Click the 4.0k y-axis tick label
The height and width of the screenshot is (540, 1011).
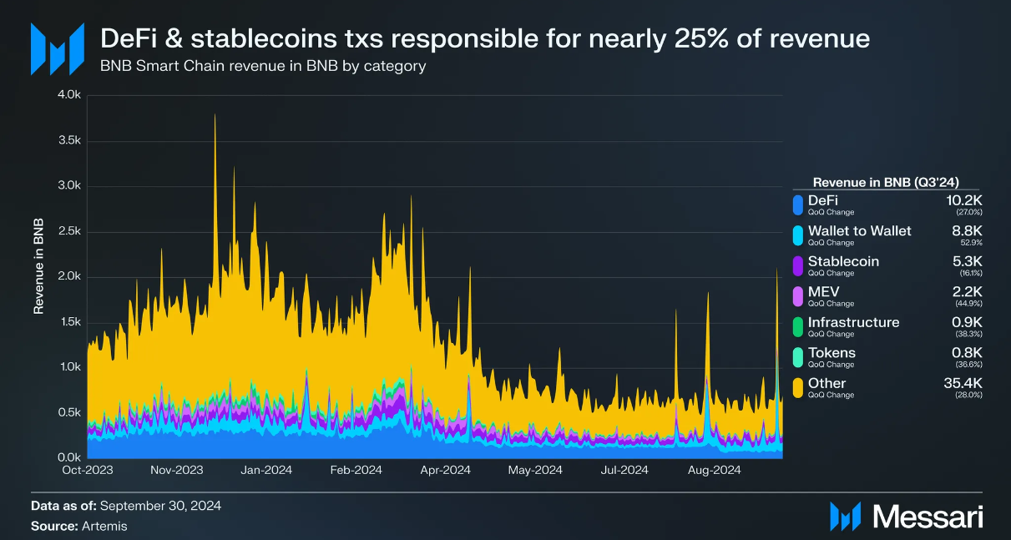(68, 95)
